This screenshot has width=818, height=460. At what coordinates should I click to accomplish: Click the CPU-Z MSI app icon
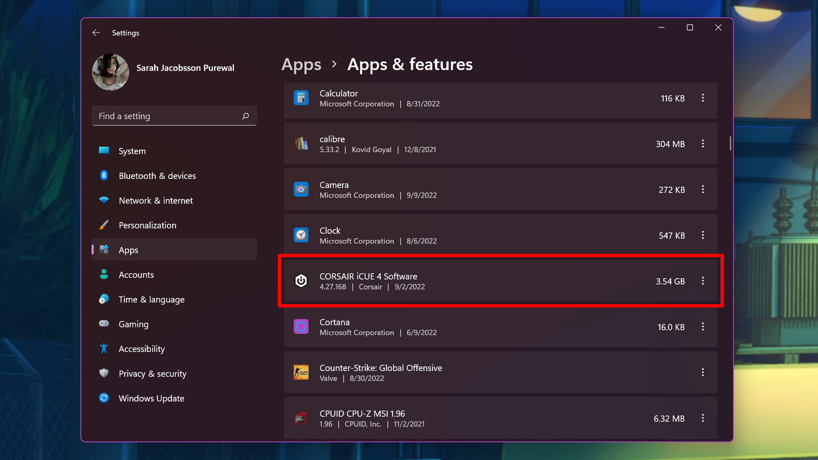pos(301,418)
